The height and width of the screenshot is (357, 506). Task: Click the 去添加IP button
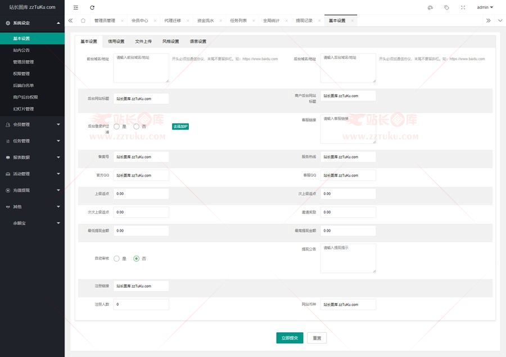point(180,126)
